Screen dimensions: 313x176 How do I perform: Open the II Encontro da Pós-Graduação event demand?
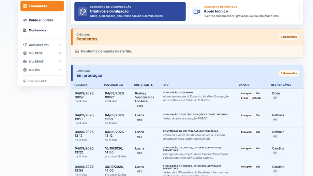click(196, 98)
